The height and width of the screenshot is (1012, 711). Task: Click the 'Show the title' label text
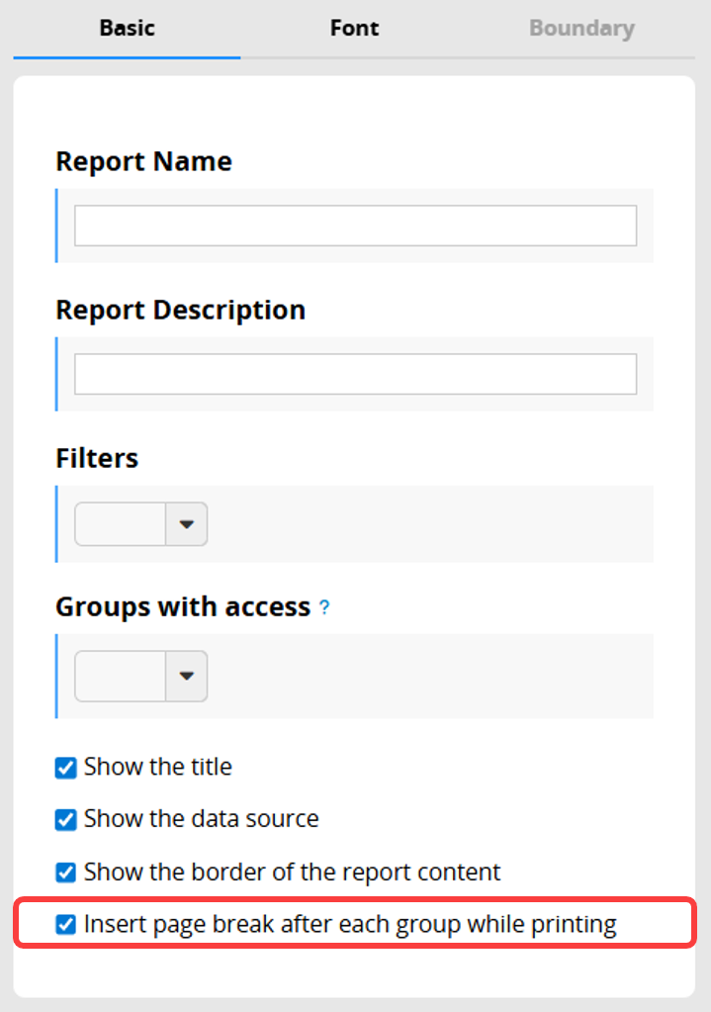158,767
